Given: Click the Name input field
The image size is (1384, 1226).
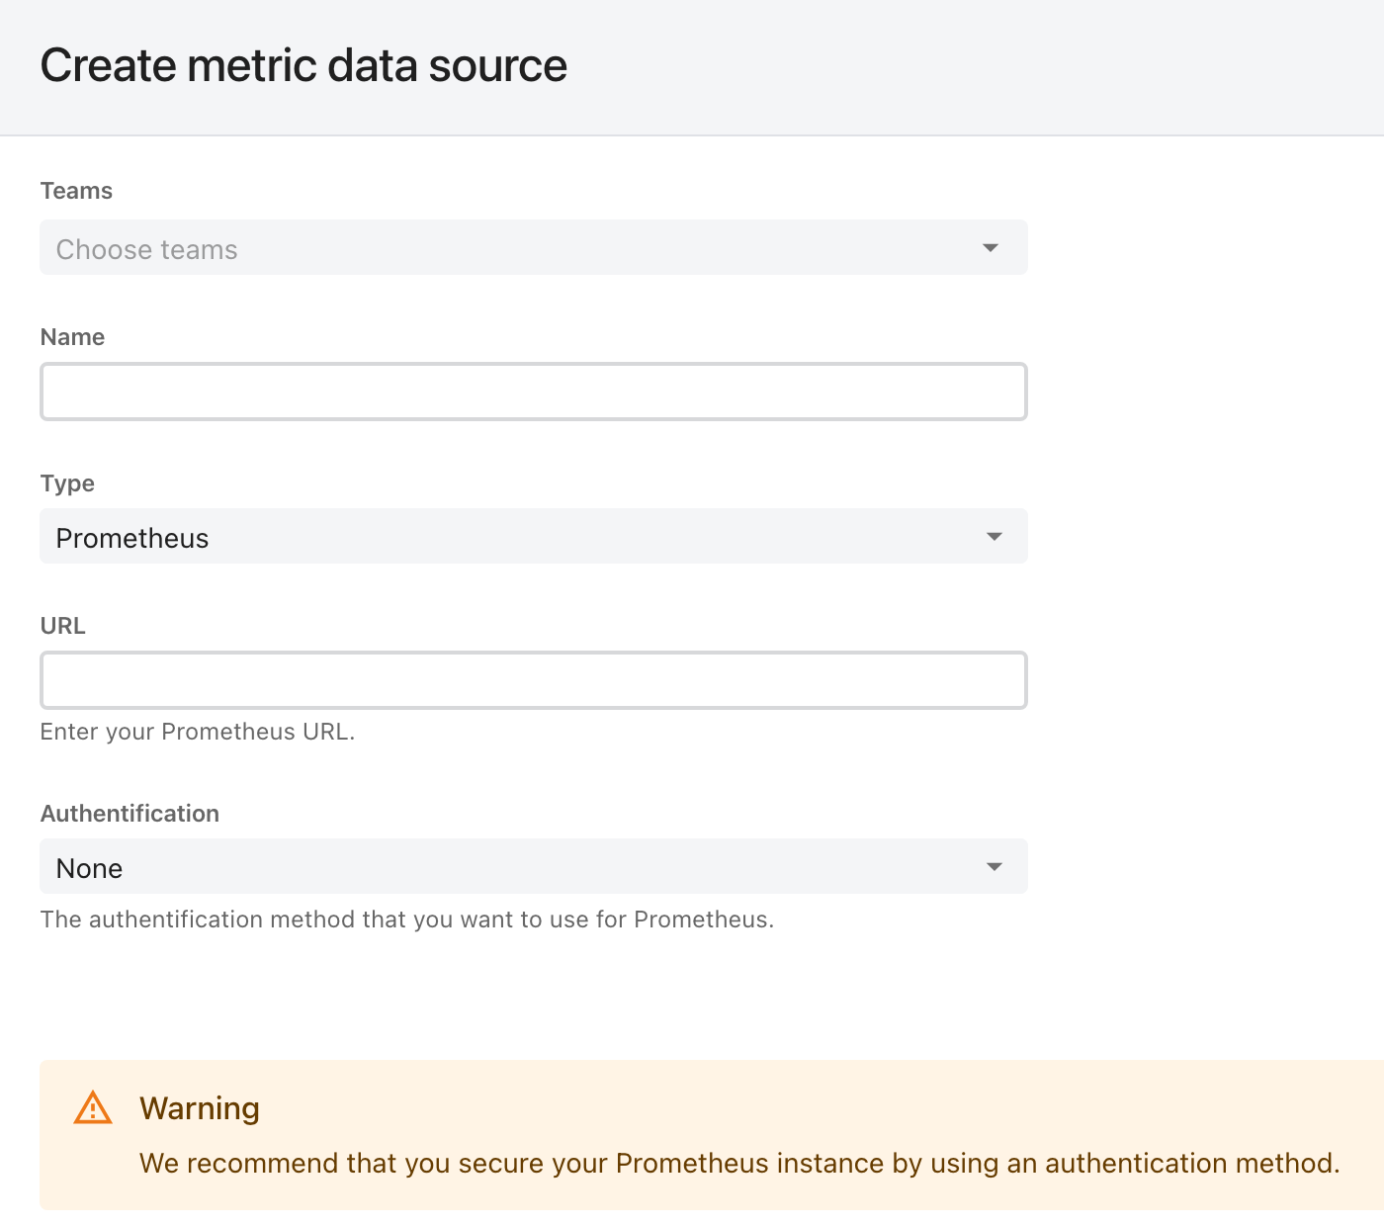Looking at the screenshot, I should (534, 392).
